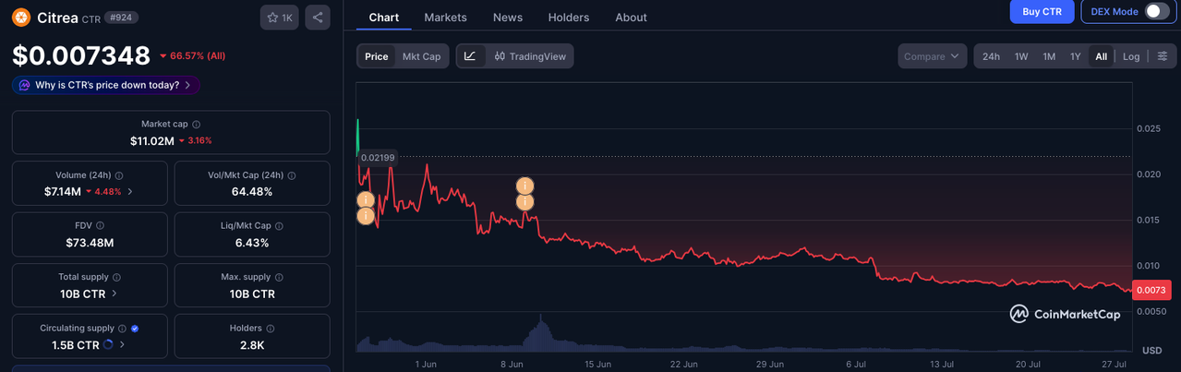
Task: Switch to the Markets tab
Action: coord(445,17)
